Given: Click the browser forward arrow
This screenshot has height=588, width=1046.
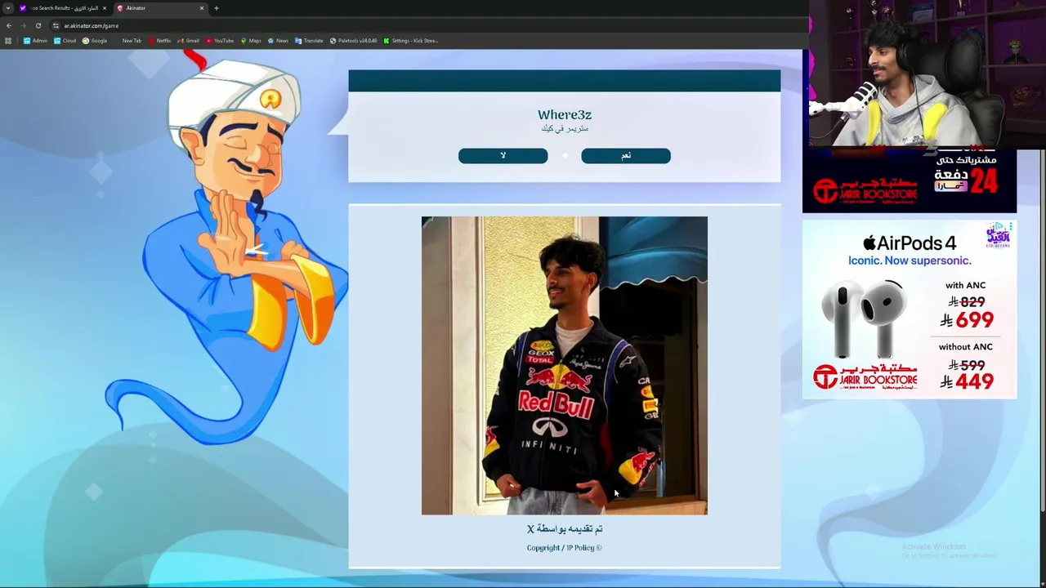Looking at the screenshot, I should 23,25.
